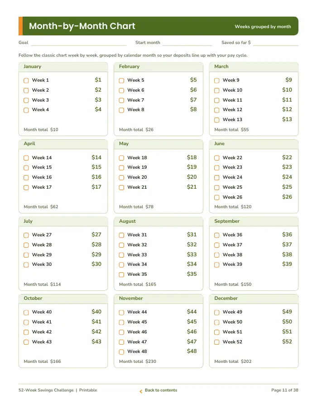This screenshot has width=317, height=411.
Task: Check the Week 13 checkbox
Action: (x=217, y=120)
